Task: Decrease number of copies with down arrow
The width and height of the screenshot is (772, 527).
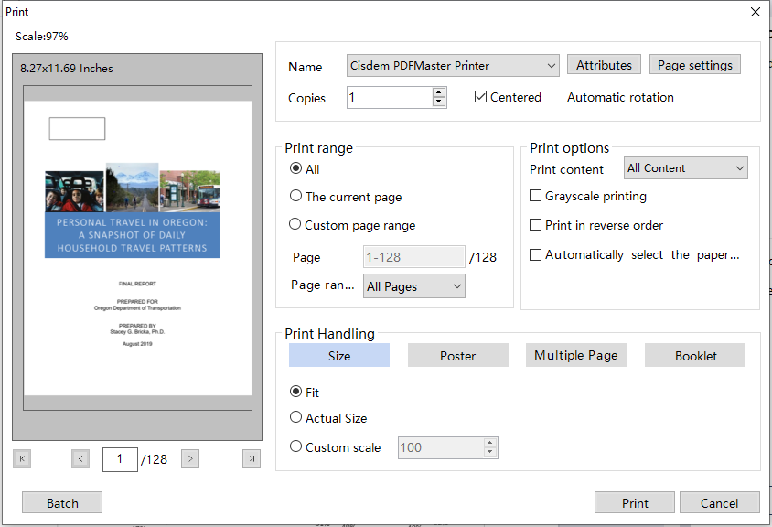Action: 439,102
